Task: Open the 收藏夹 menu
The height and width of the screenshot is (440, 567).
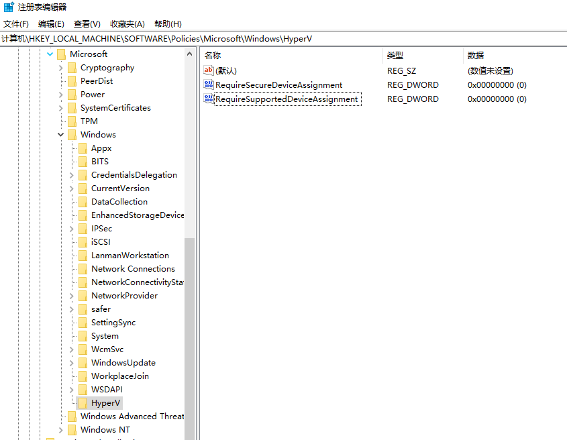Action: coord(127,23)
